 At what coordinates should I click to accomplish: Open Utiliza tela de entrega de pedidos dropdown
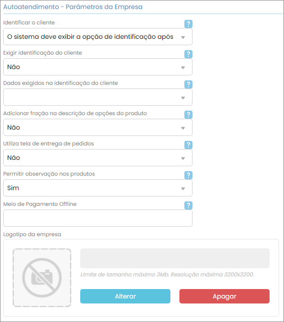click(x=97, y=158)
